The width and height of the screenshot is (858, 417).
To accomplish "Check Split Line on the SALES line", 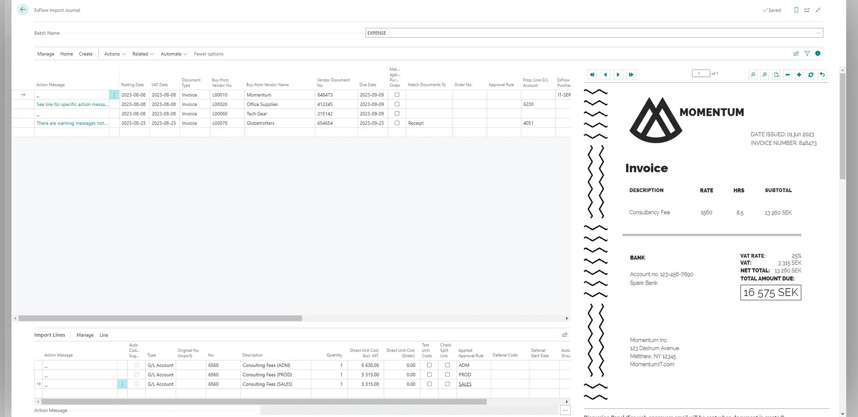I will (x=447, y=384).
